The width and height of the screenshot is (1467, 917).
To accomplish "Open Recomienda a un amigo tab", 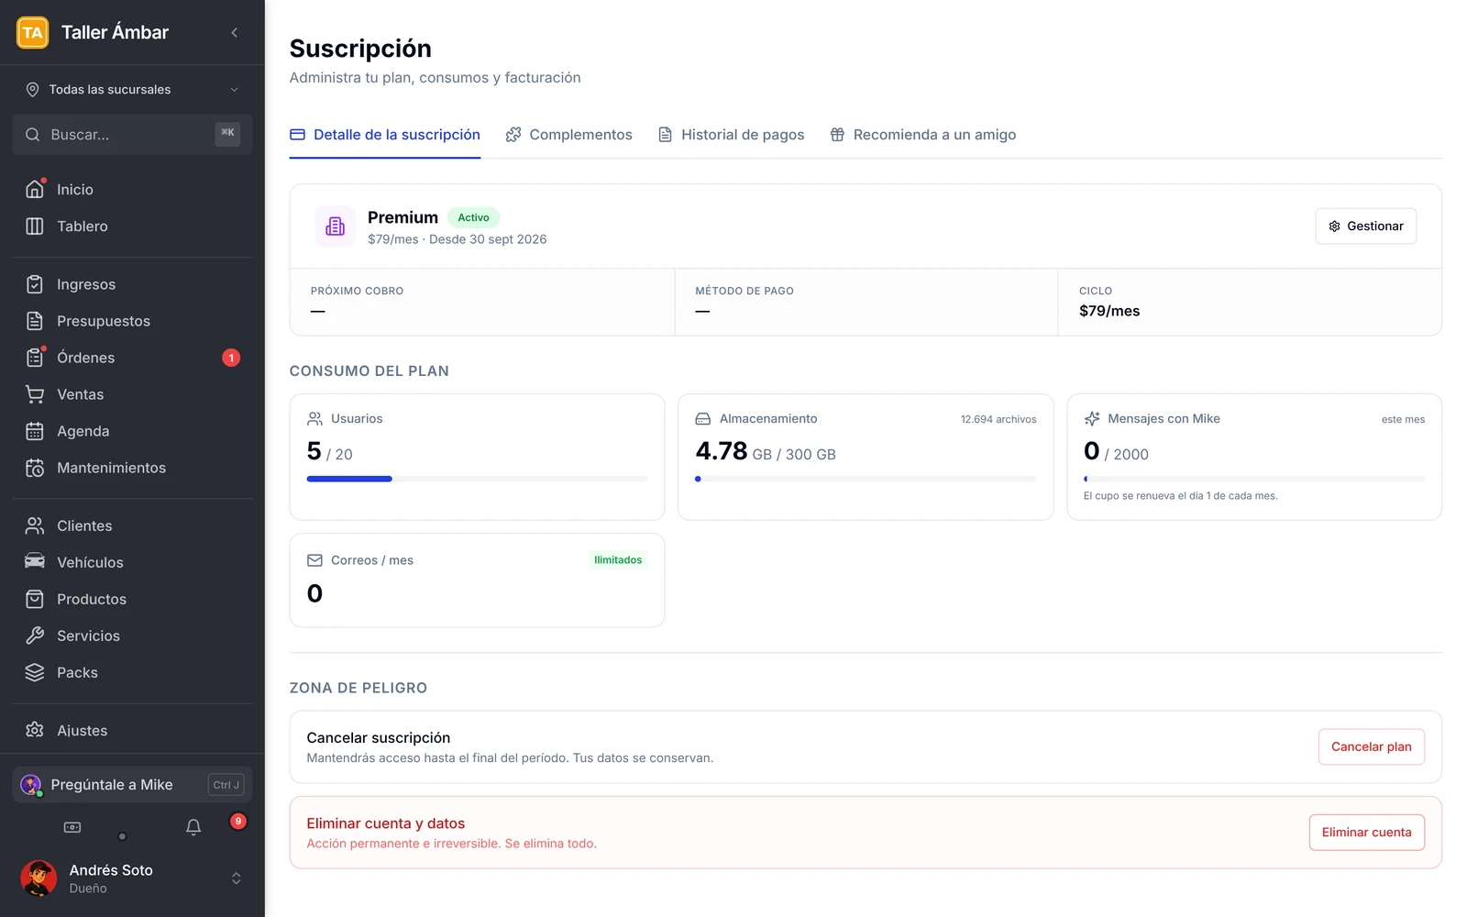I will tap(923, 135).
